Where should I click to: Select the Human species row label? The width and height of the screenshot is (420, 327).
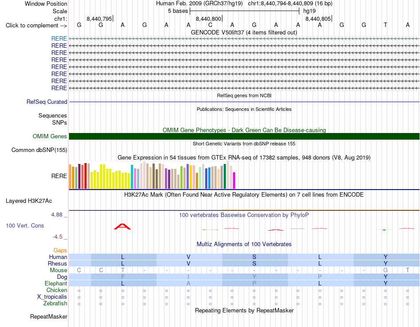tap(58, 257)
